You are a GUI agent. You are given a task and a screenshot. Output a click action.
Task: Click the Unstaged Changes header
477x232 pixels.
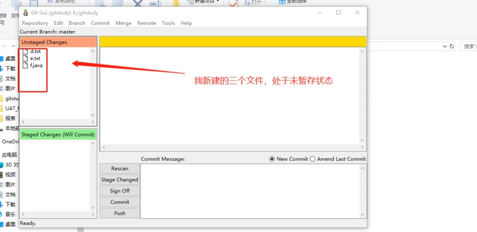click(58, 42)
